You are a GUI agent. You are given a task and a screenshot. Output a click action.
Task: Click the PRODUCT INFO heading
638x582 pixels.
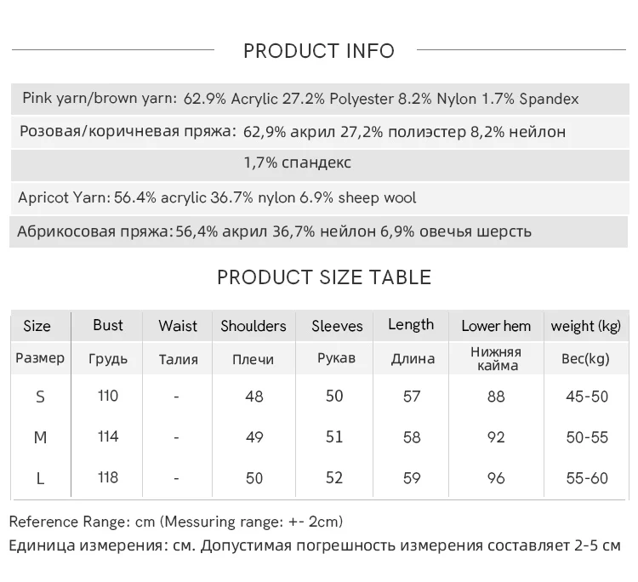coord(319,51)
